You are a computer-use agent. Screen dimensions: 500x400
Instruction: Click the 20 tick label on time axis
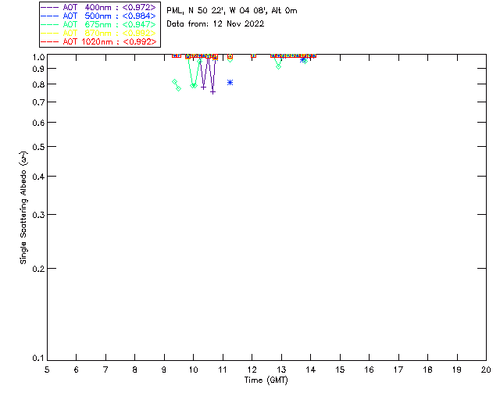coord(486,370)
